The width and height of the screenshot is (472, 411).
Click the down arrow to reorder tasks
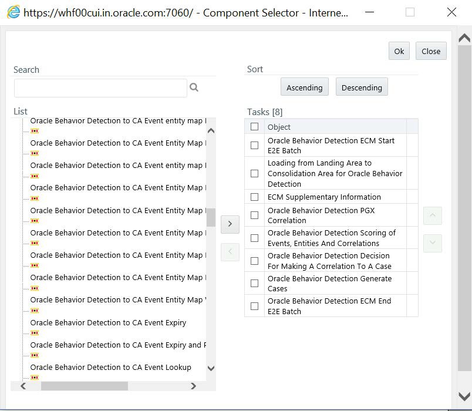(x=432, y=243)
